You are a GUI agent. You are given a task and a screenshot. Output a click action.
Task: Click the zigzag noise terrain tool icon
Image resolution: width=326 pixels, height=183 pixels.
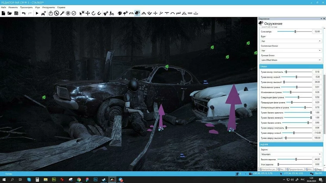(x=178, y=13)
